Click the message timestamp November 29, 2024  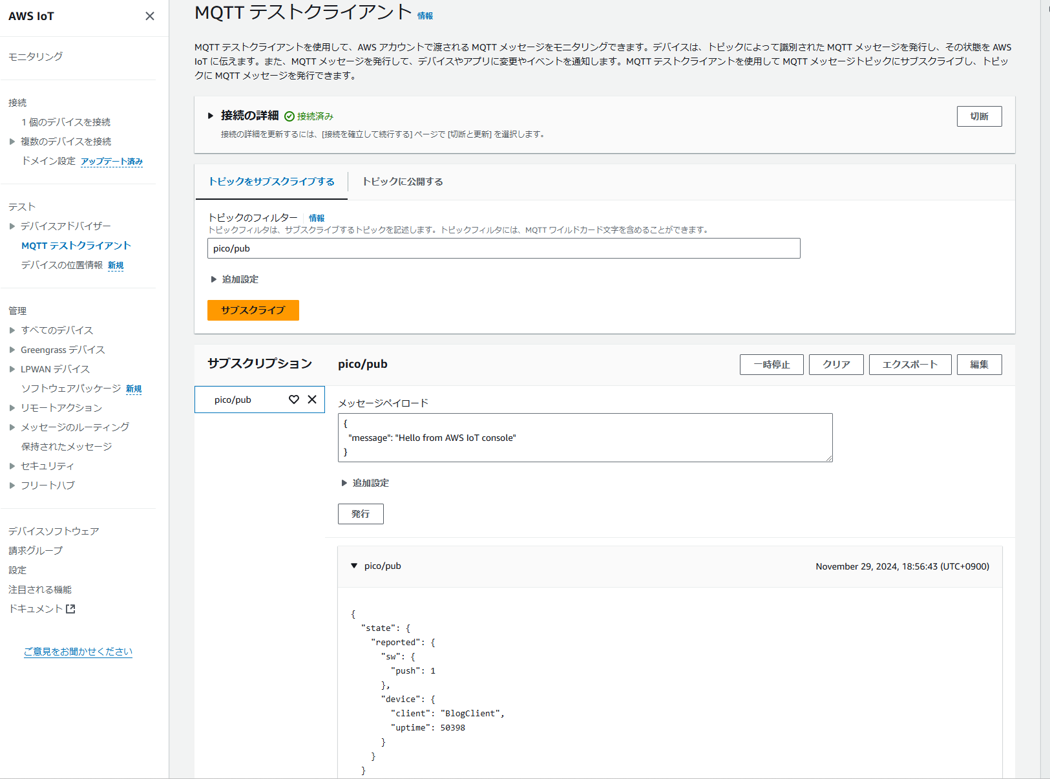903,566
